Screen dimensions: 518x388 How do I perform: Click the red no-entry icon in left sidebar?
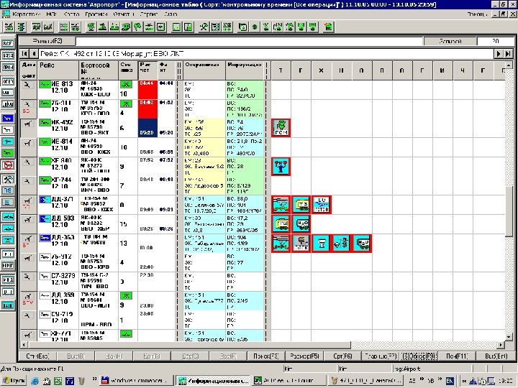[8, 165]
